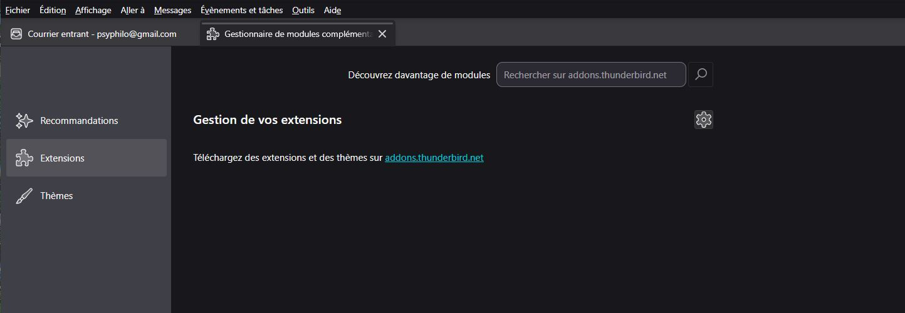Viewport: 905px width, 313px height.
Task: Switch to Courrier entrant tab
Action: pyautogui.click(x=102, y=34)
